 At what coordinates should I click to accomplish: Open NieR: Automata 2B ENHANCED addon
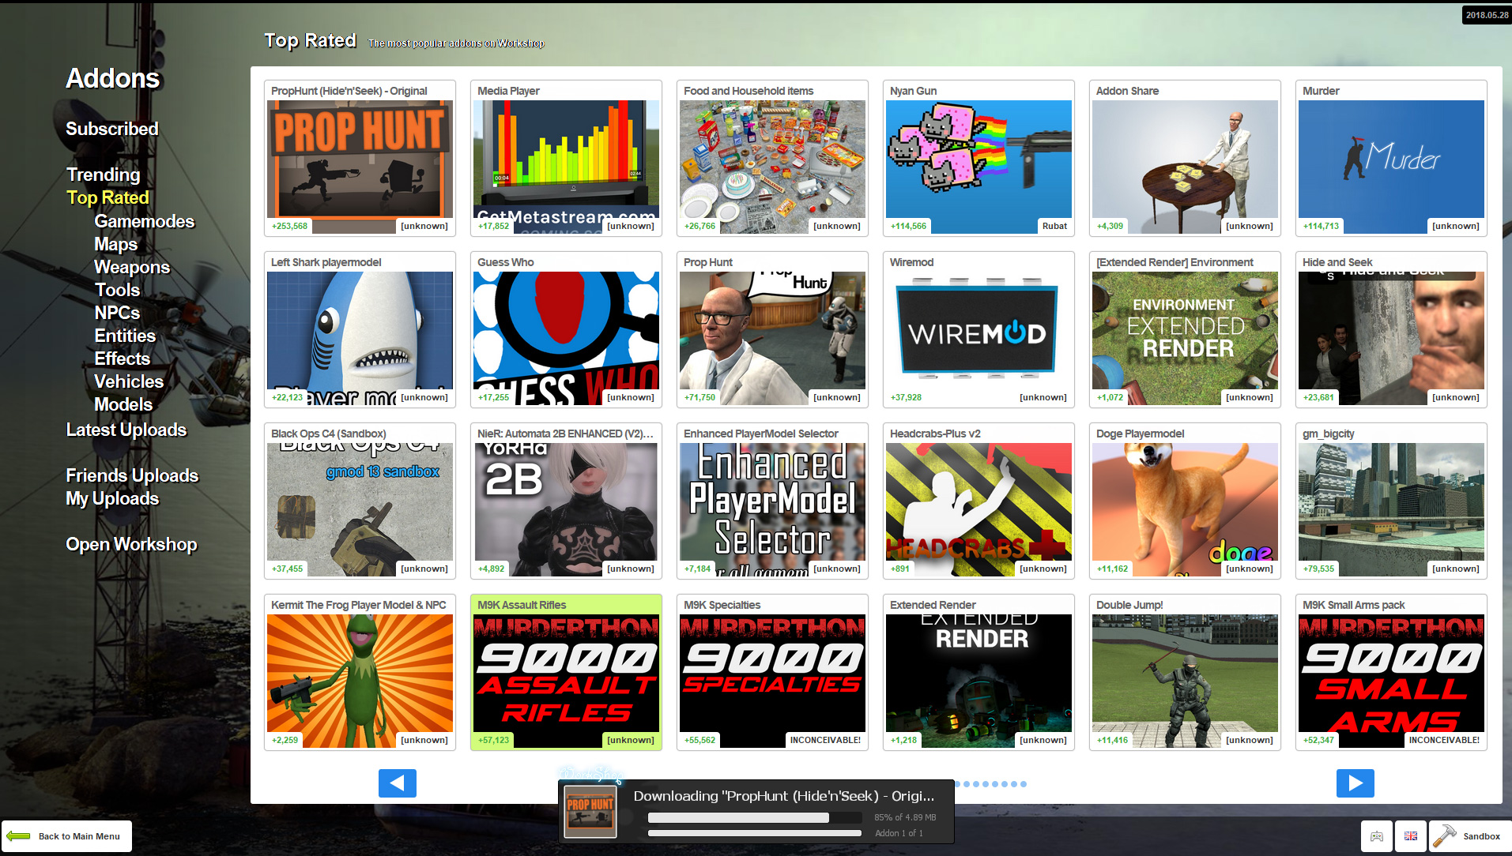[x=566, y=501]
